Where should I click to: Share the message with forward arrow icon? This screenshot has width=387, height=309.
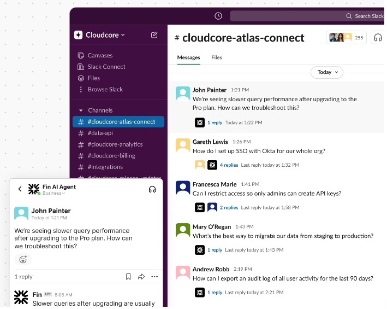pos(141,277)
